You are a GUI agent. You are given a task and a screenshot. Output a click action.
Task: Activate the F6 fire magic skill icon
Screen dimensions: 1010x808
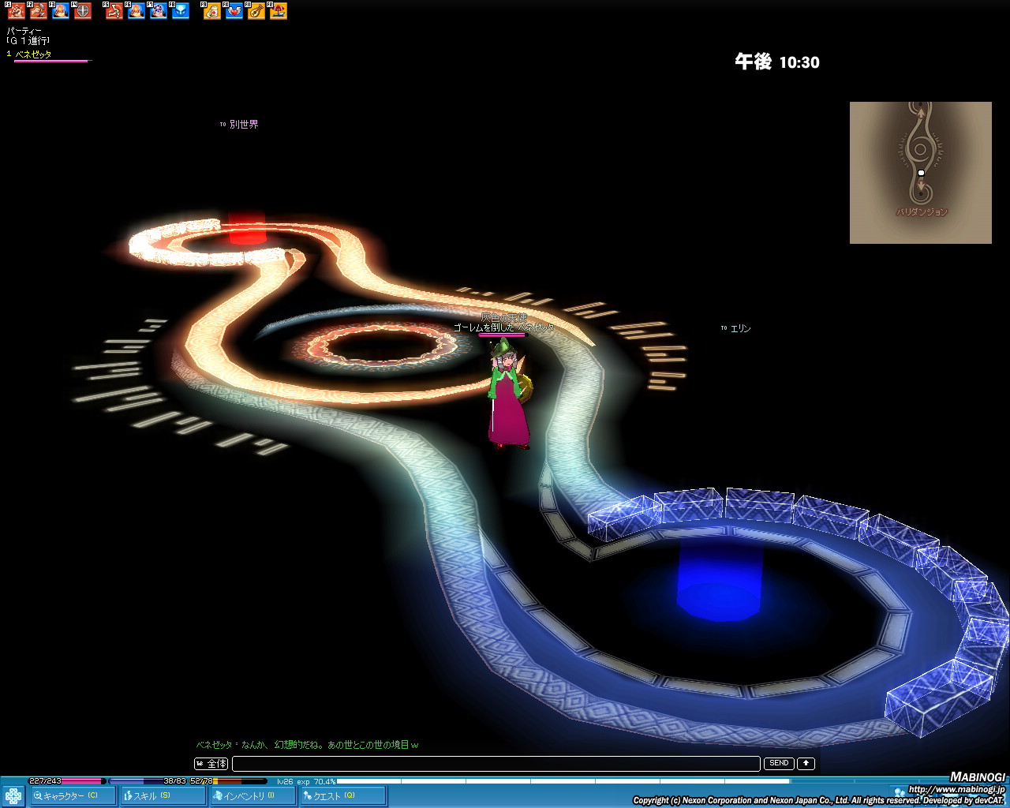[x=137, y=11]
